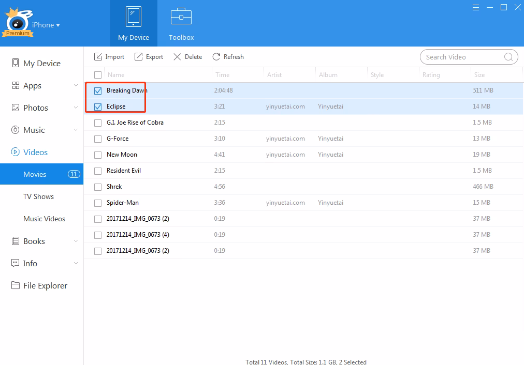Uncheck the Eclipse checkbox
This screenshot has height=365, width=524.
coord(98,106)
